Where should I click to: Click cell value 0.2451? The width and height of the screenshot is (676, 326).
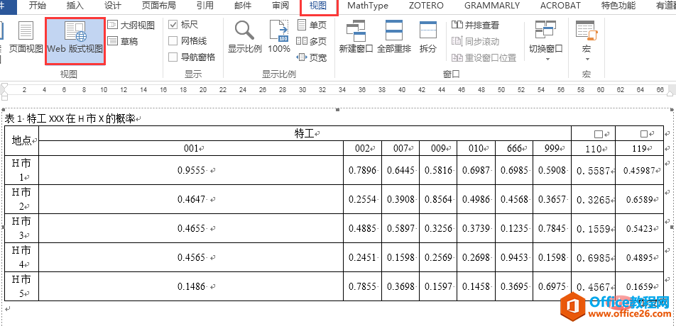tap(363, 257)
